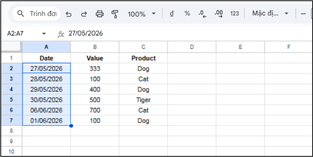Select the Paint format roller icon
The height and width of the screenshot is (157, 313).
(x=115, y=14)
